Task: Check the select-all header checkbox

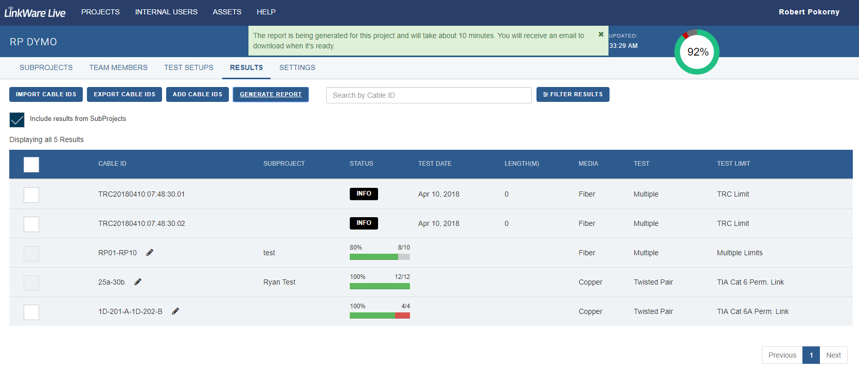Action: (31, 165)
